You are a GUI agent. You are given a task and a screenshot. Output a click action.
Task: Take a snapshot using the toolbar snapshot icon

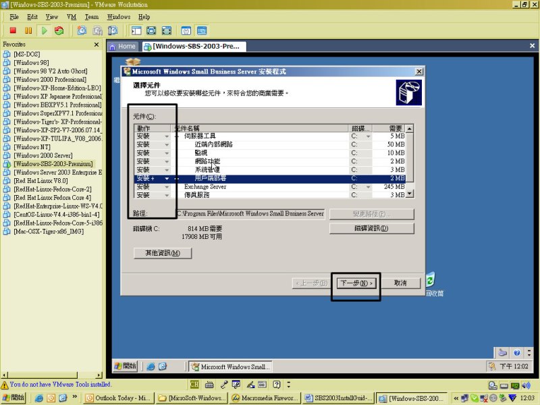[x=82, y=30]
